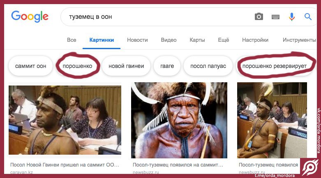Image resolution: width=321 pixels, height=178 pixels.
Task: Open the on-screen keyboard icon
Action: 275,17
